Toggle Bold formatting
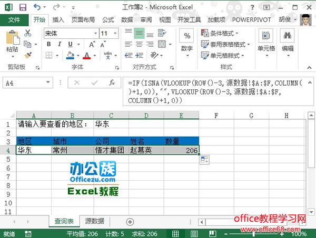 [x=49, y=44]
